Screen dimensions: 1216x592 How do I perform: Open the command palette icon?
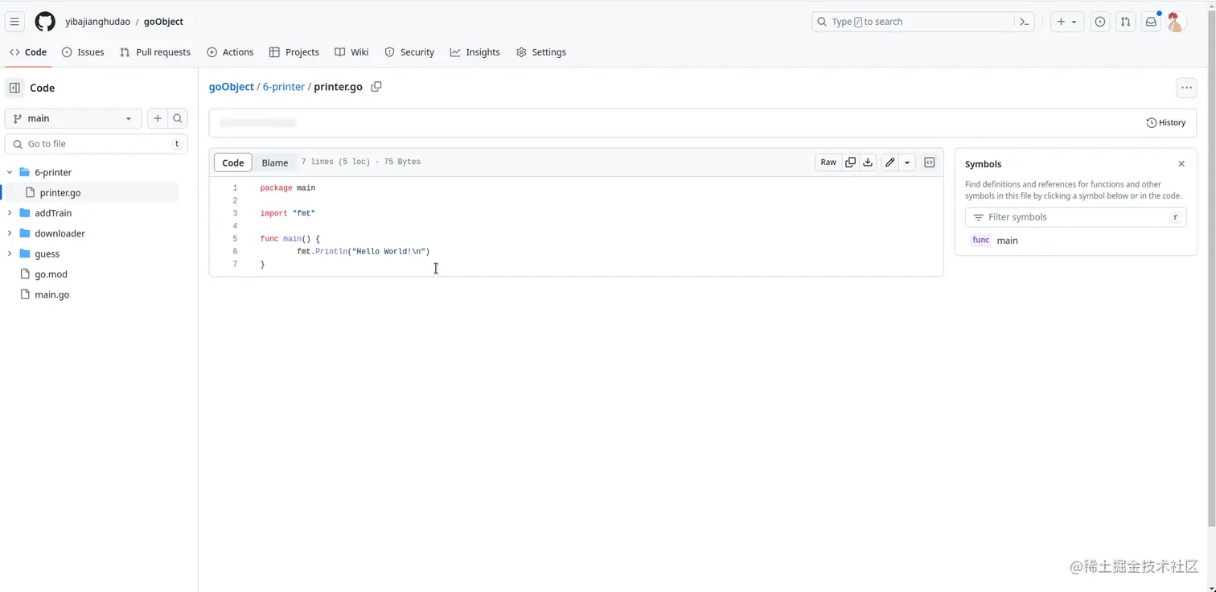click(x=1024, y=22)
